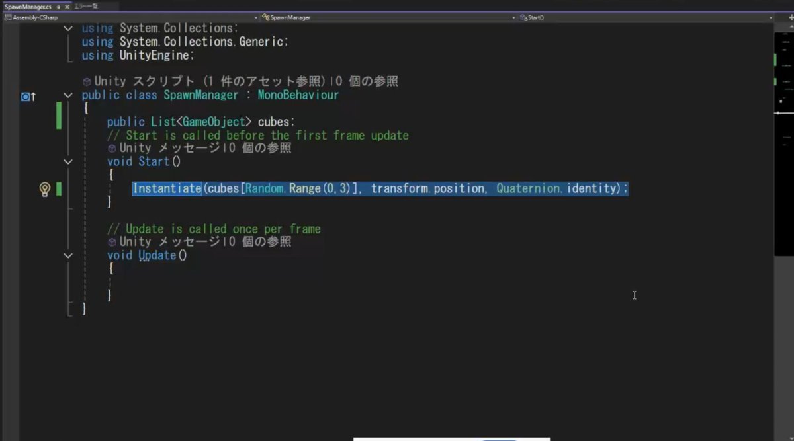Click the Unity cube icon above class declaration
Viewport: 794px width, 441px height.
point(87,82)
